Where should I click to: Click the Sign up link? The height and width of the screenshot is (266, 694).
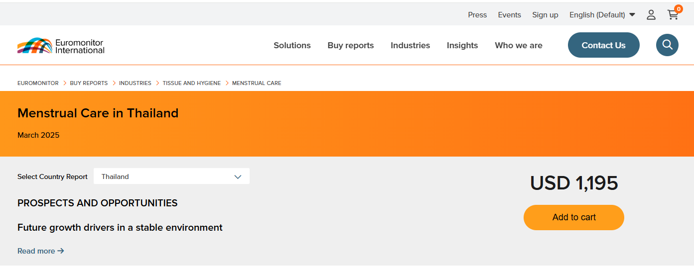[x=545, y=15]
